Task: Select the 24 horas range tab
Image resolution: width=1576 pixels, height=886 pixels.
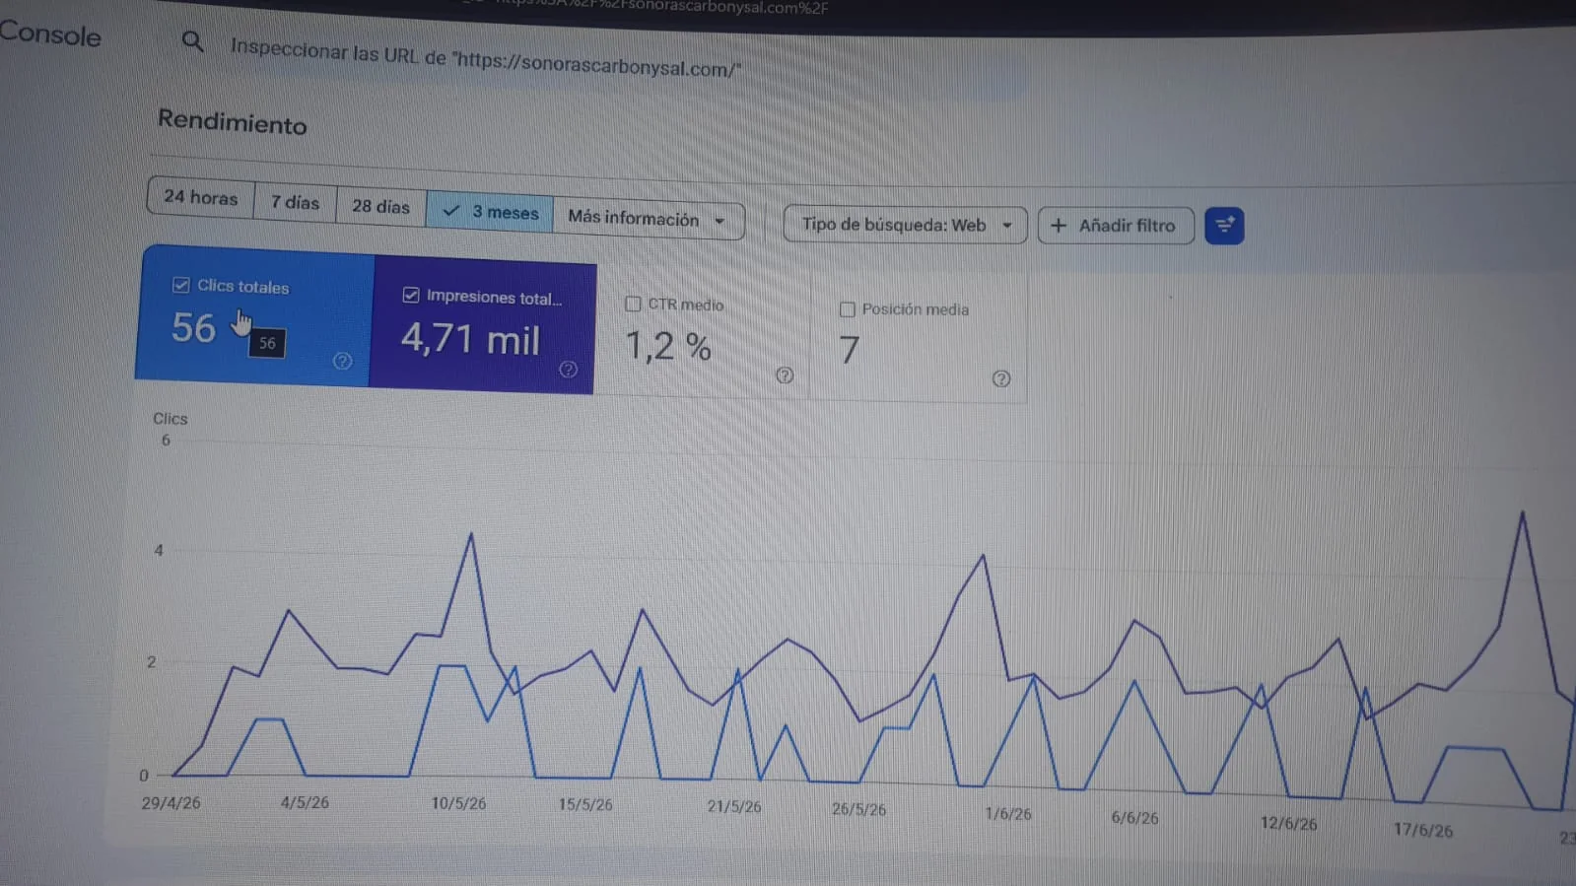Action: [201, 197]
